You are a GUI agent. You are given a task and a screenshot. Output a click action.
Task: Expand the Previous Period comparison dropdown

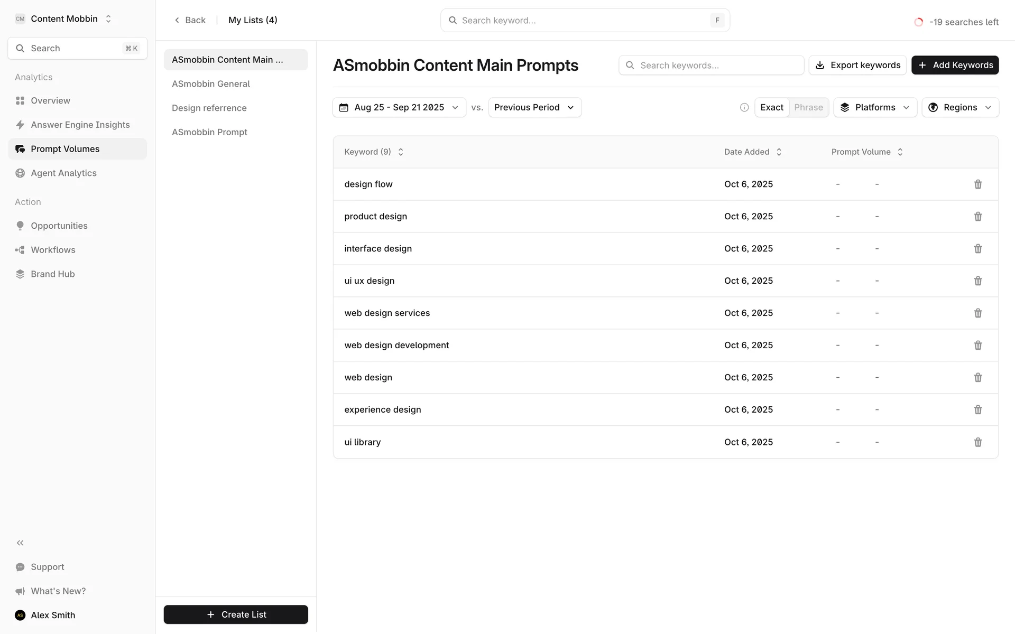(x=534, y=108)
